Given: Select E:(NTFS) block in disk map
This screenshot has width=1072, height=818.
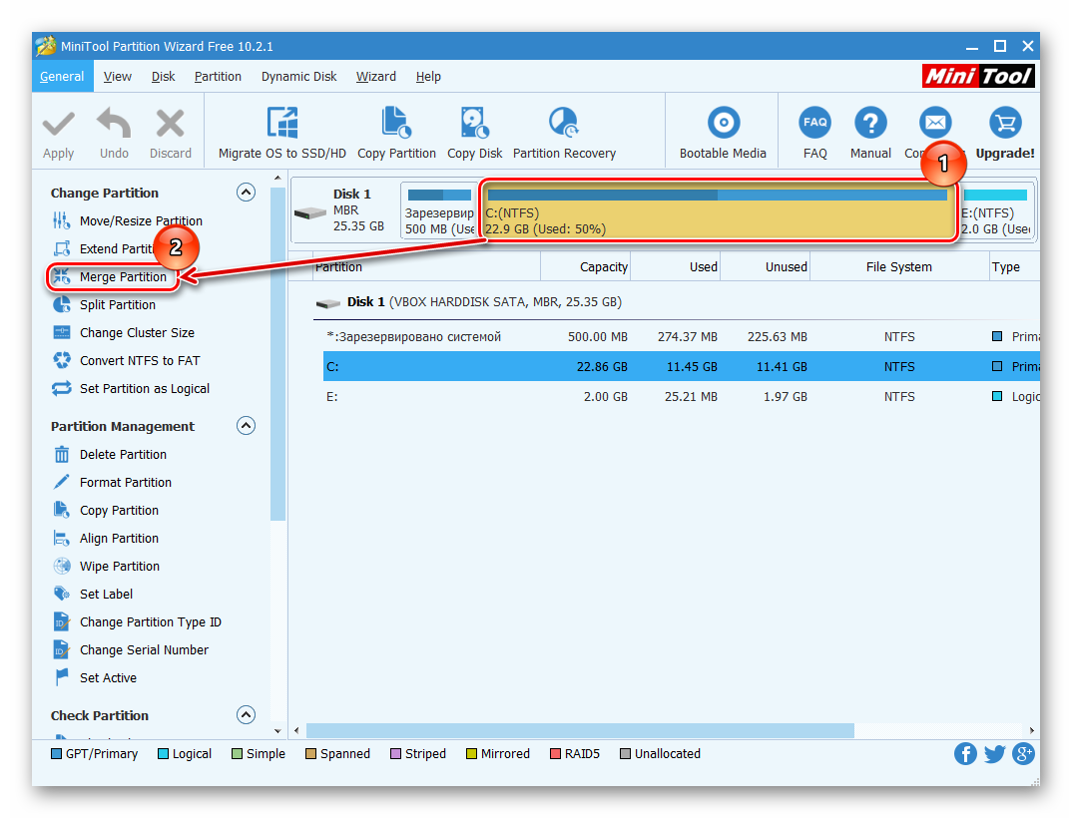Looking at the screenshot, I should pyautogui.click(x=997, y=211).
